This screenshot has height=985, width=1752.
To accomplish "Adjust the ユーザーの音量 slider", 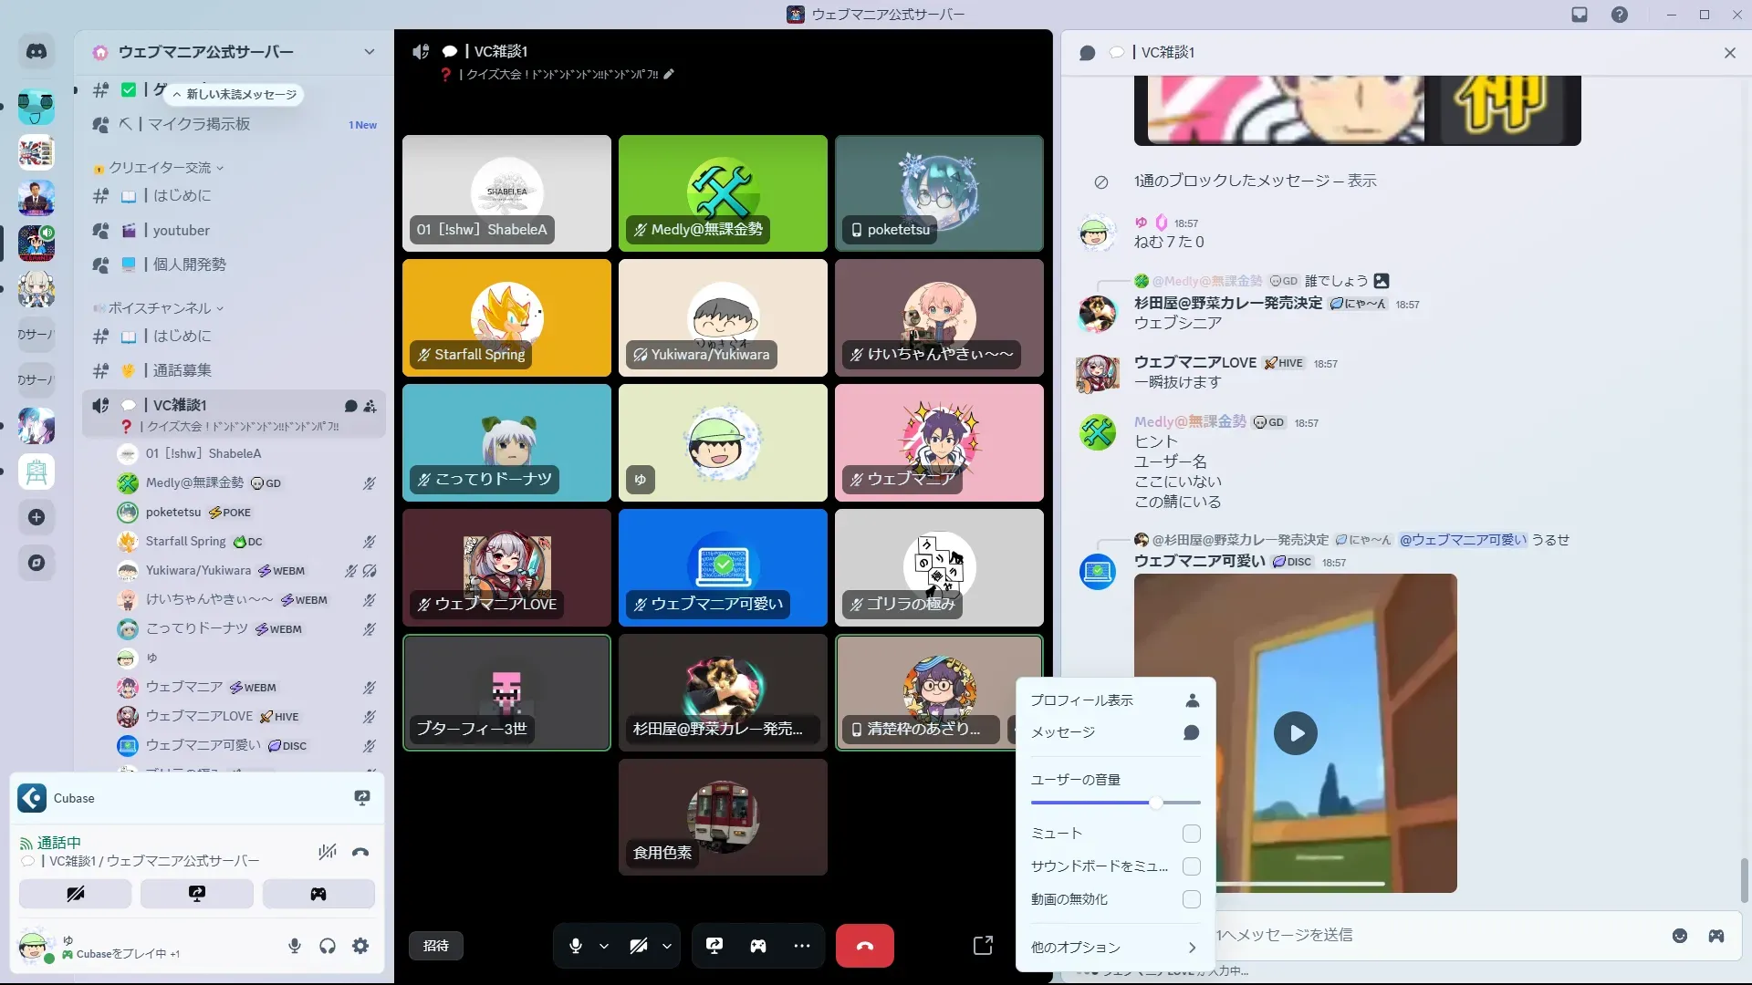I will 1155,803.
